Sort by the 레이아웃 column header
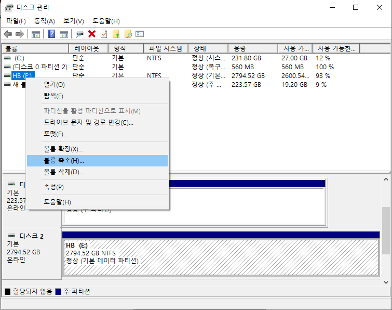Image resolution: width=392 pixels, height=310 pixels. (88, 48)
